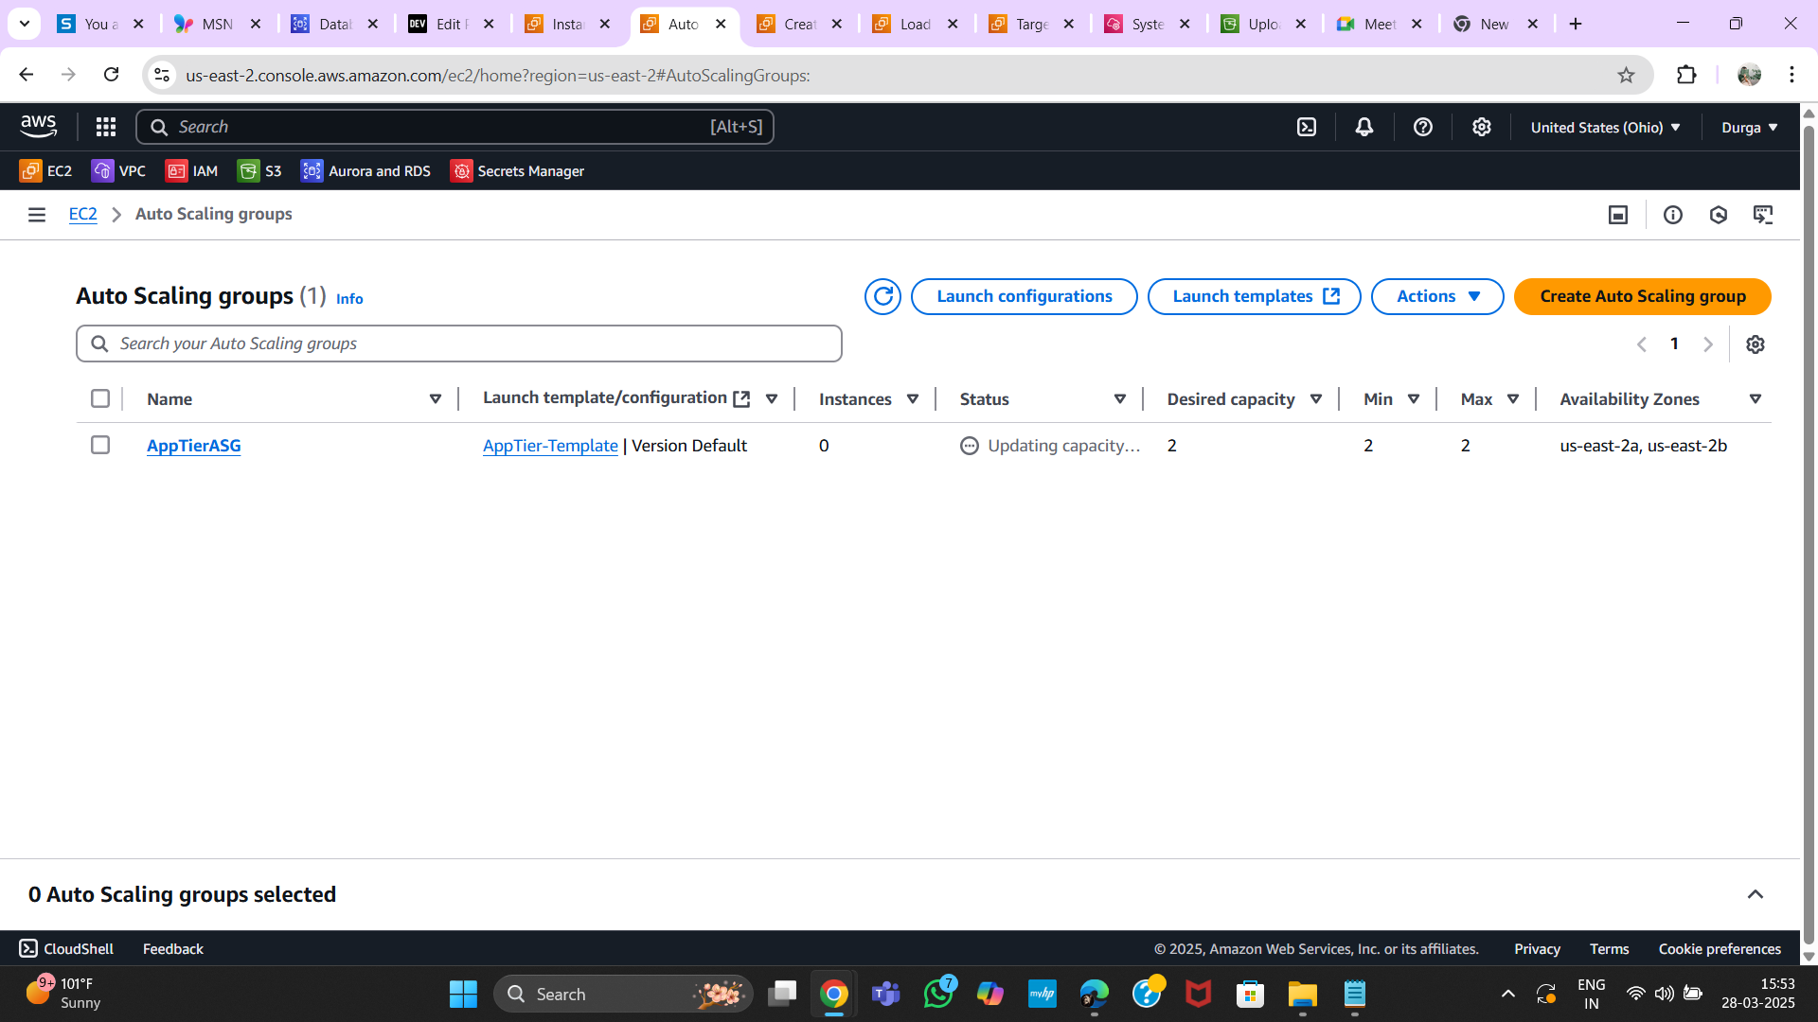The width and height of the screenshot is (1818, 1022).
Task: Switch to the MSN browser tab
Action: (218, 24)
